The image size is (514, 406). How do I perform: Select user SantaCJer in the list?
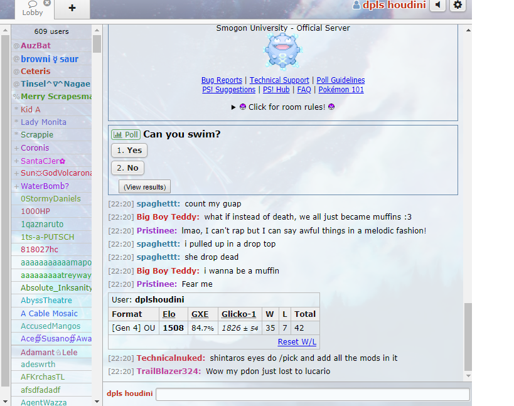[51, 161]
